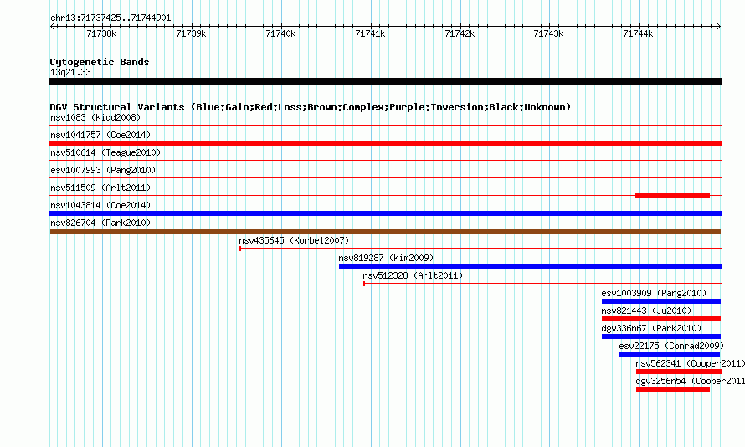Open nsv1043814 (Coe2014) label
Screen dimensions: 745x447
100,205
